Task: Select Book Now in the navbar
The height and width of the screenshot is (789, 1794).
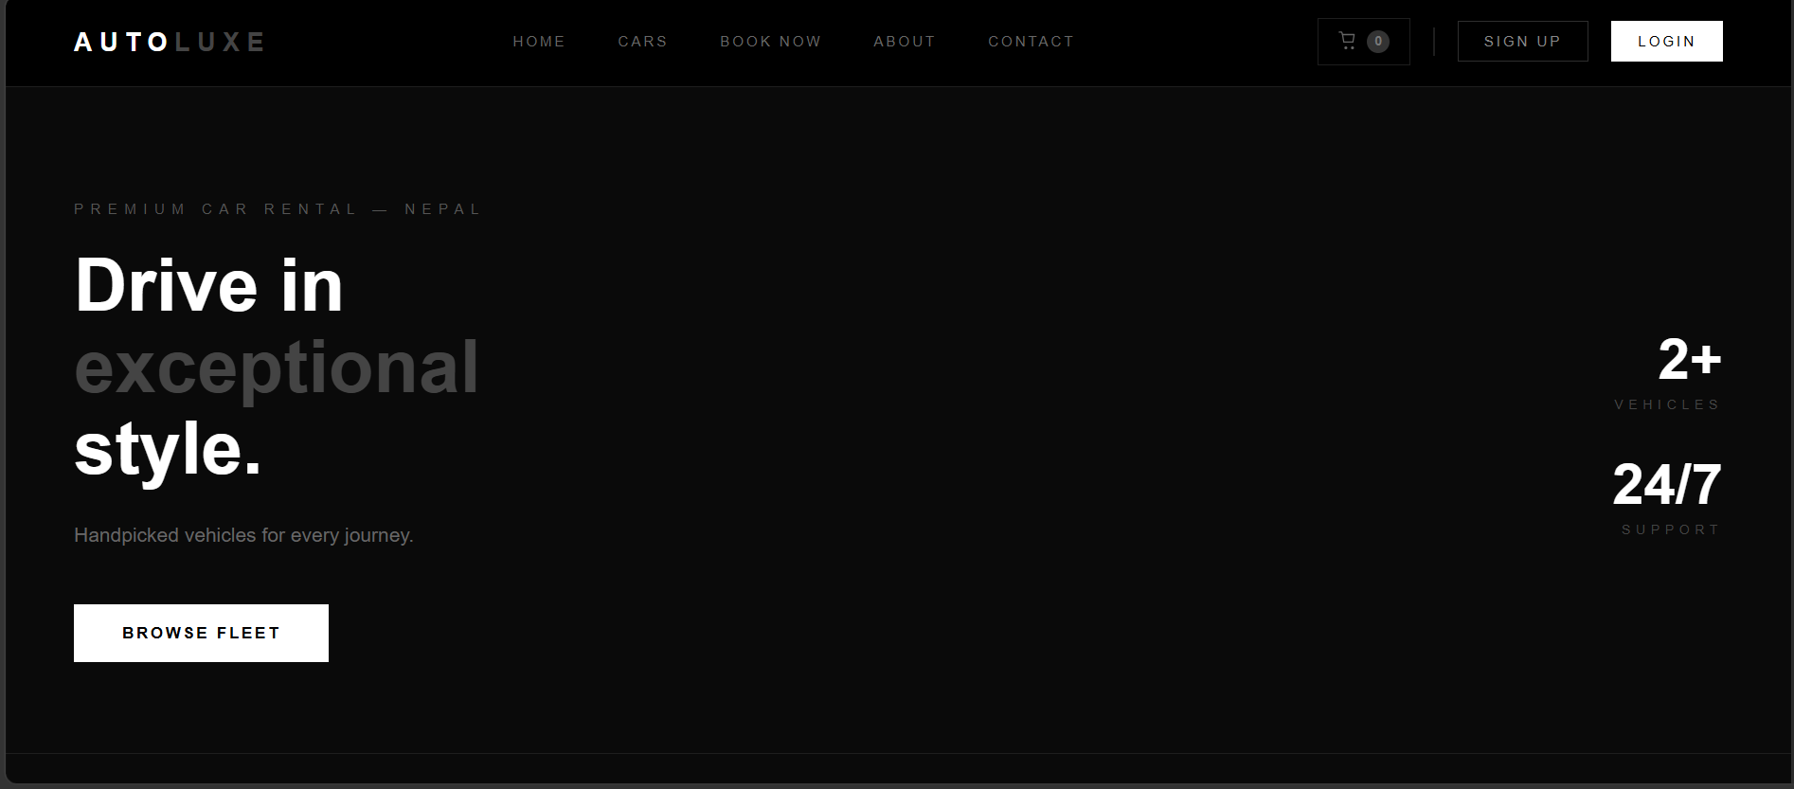Action: click(x=770, y=42)
